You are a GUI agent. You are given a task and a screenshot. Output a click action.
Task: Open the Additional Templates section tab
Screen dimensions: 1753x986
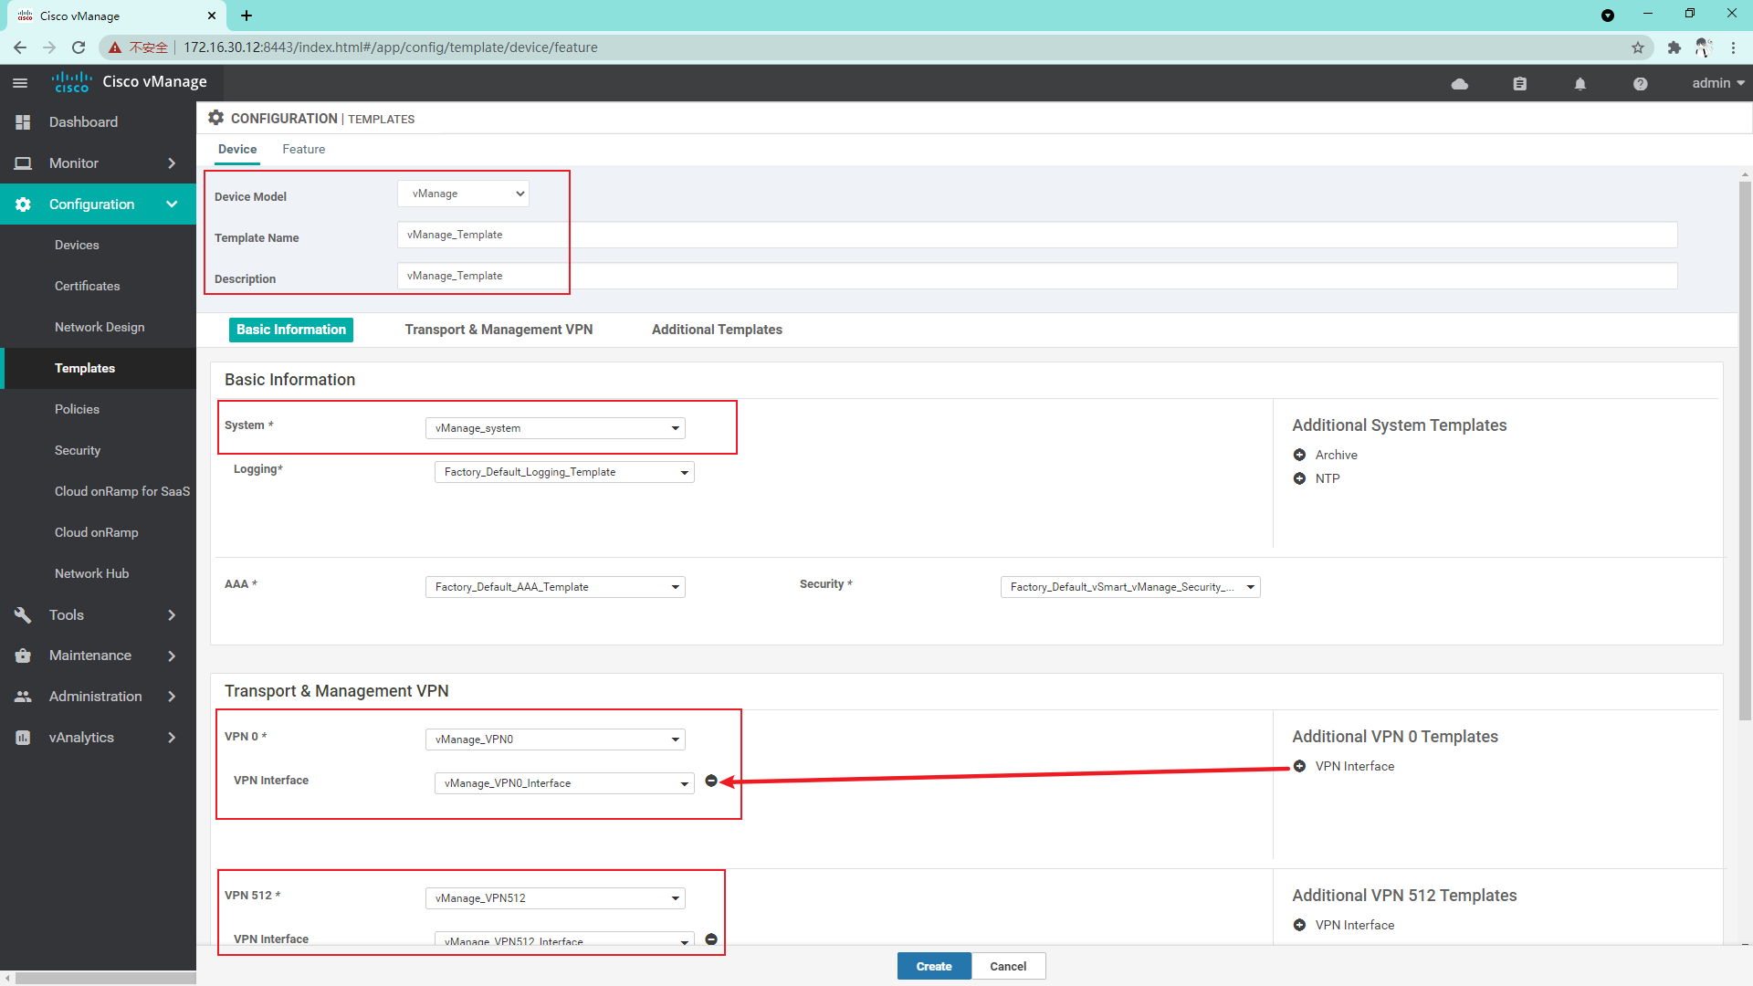[717, 330]
